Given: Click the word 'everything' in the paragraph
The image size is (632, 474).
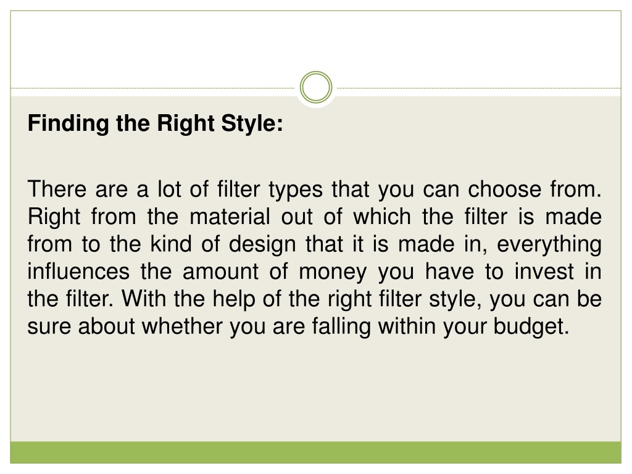Looking at the screenshot, I should (549, 244).
